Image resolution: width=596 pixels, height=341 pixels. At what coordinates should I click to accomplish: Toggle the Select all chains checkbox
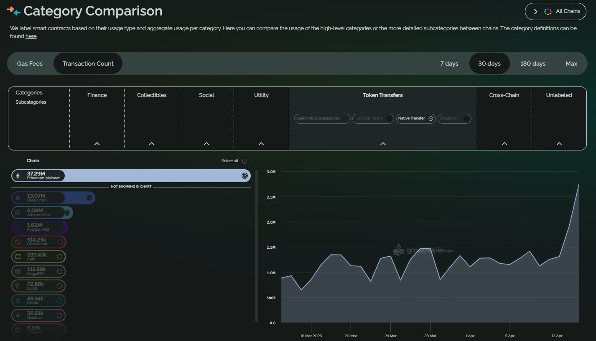(245, 161)
